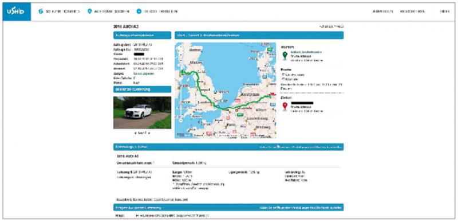This screenshot has width=458, height=222.
Task: Open the Registrieren menu item
Action: (412, 11)
